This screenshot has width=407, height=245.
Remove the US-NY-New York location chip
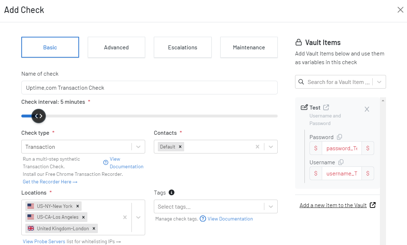pyautogui.click(x=78, y=206)
